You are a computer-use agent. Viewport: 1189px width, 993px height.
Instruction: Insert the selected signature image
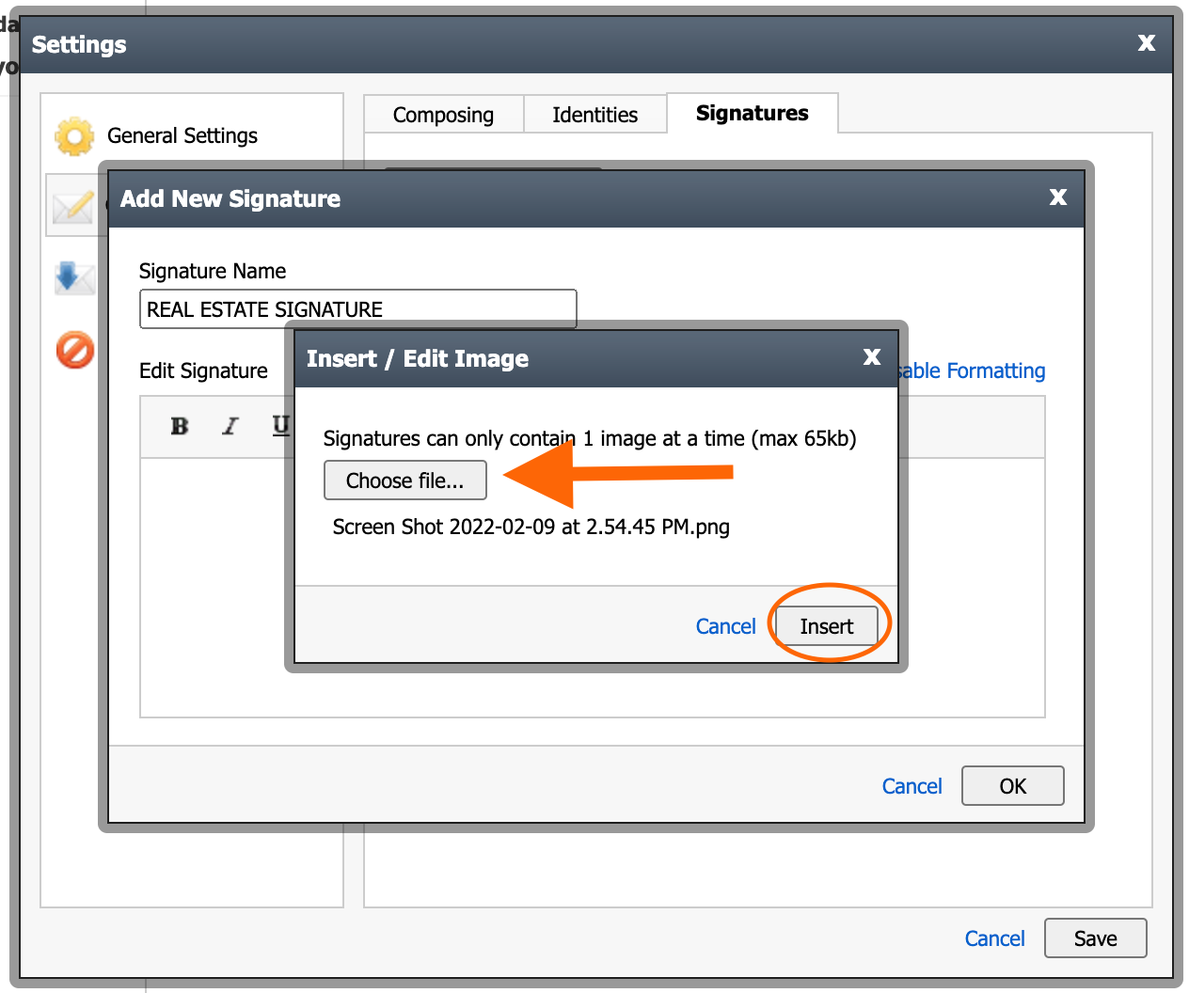(826, 625)
